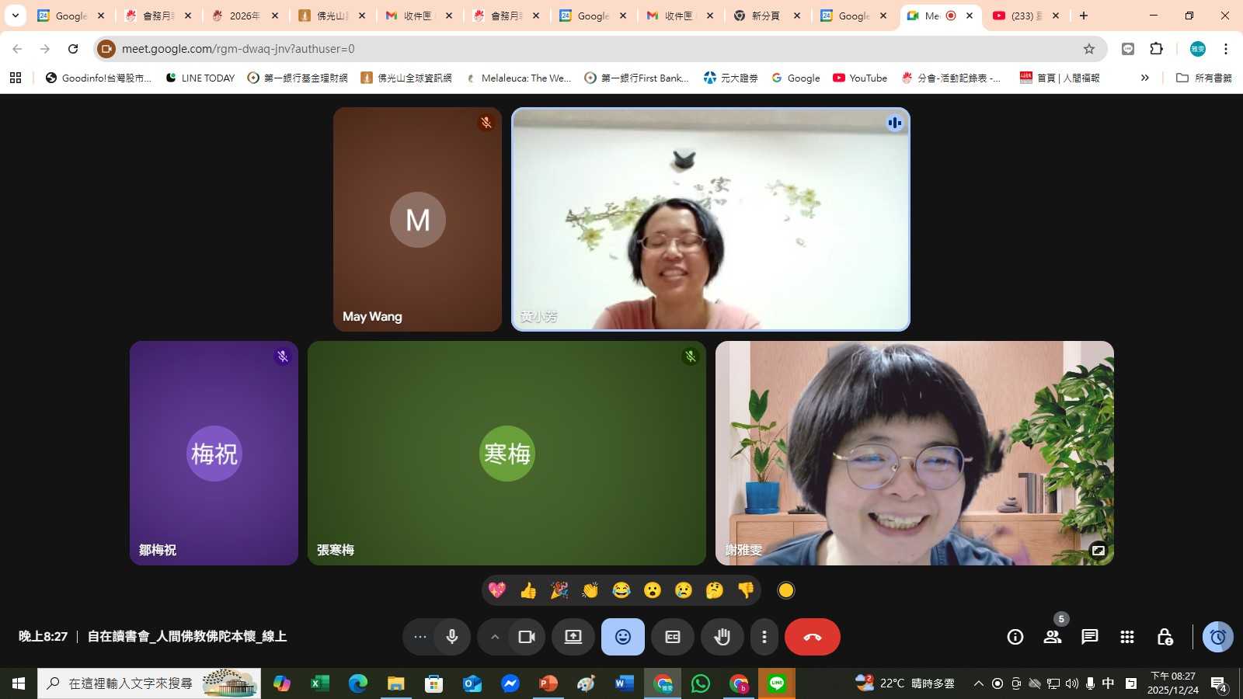Leave the call with red hang-up button
1243x699 pixels.
813,637
